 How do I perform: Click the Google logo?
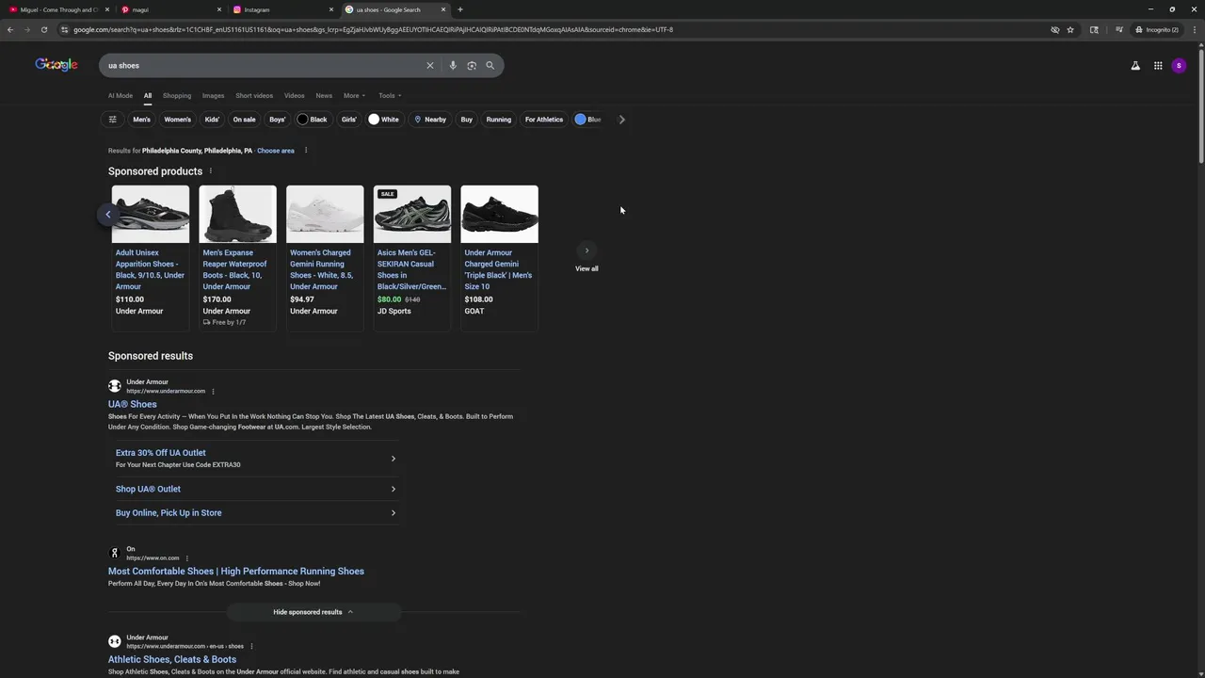[x=56, y=65]
